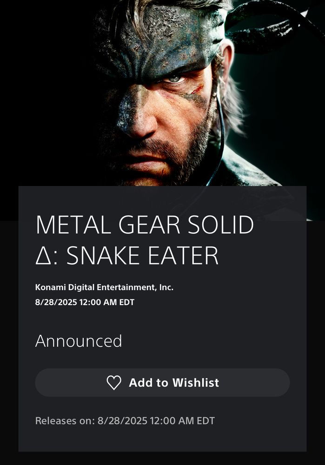The width and height of the screenshot is (325, 465).
Task: Click Snake's visible eye in the artwork
Action: pyautogui.click(x=175, y=79)
